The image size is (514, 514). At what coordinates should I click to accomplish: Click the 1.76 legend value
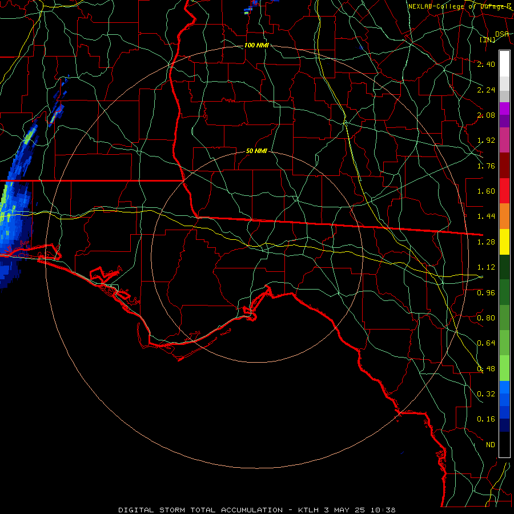(486, 166)
